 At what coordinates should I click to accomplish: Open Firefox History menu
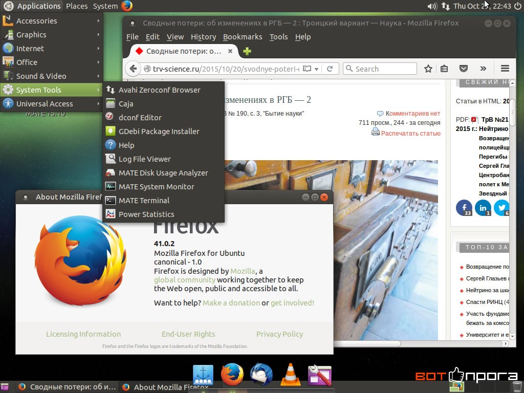(x=203, y=37)
